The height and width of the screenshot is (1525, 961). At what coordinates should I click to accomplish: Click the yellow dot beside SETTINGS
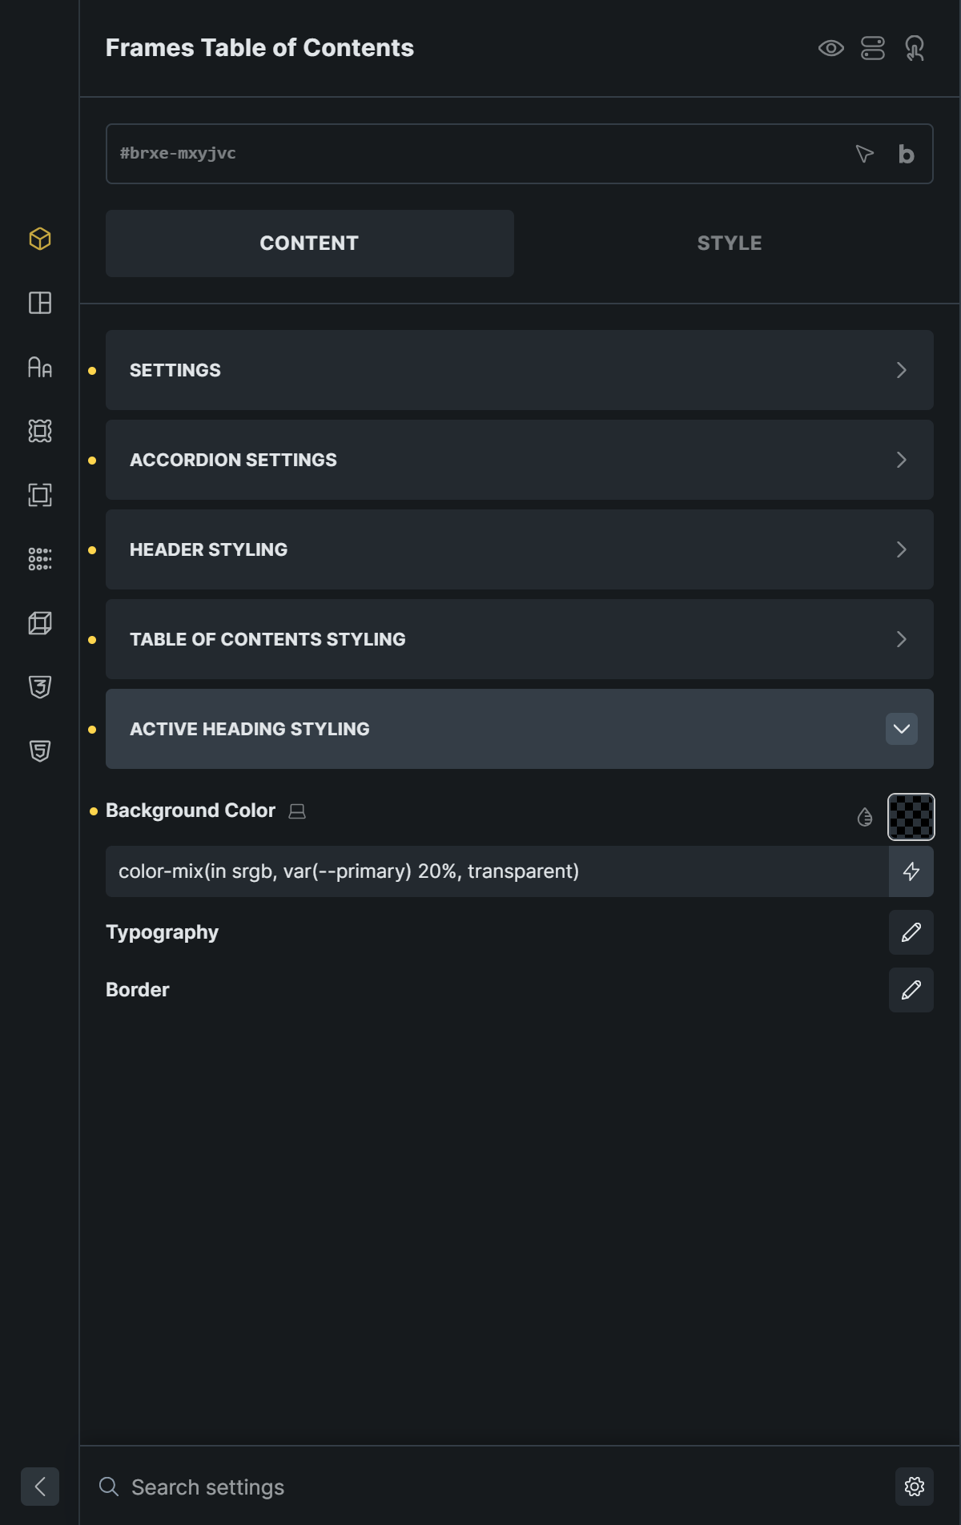92,371
